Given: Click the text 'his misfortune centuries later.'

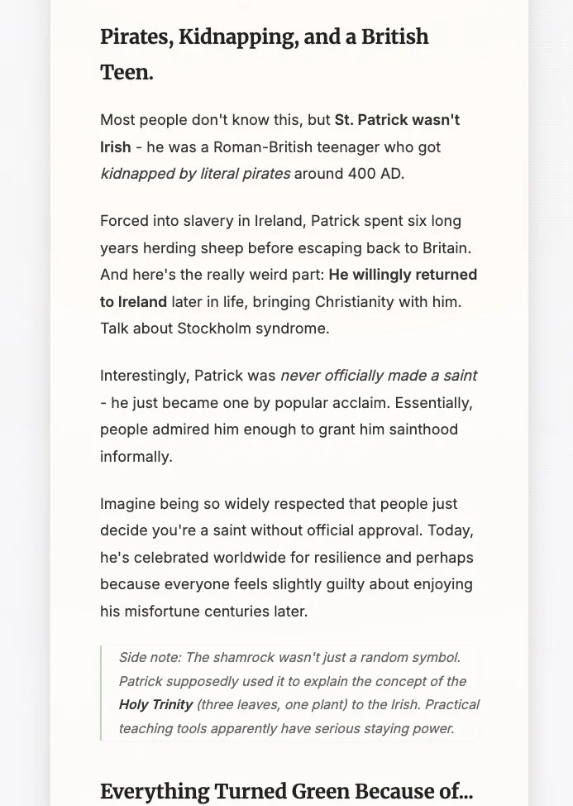Looking at the screenshot, I should (204, 612).
